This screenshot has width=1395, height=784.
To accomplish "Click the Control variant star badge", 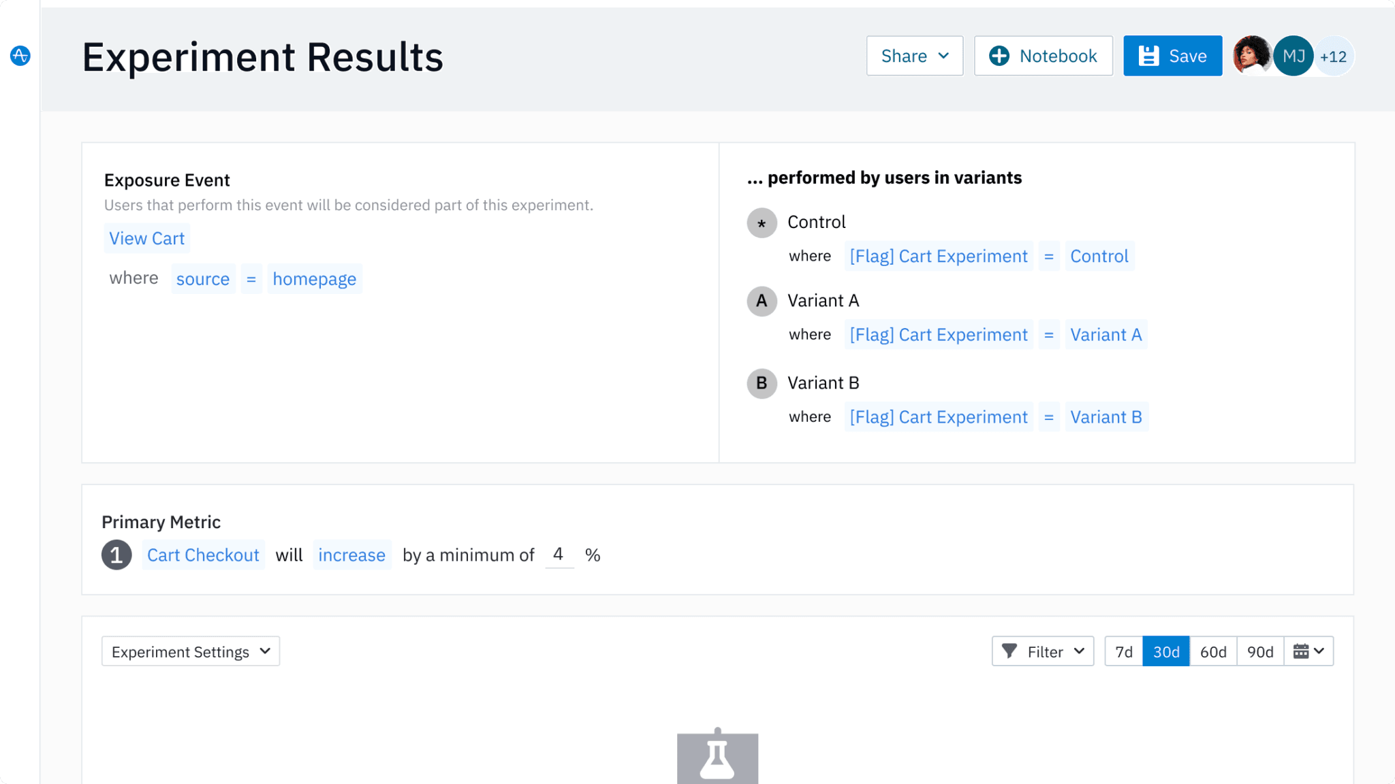I will pos(762,223).
